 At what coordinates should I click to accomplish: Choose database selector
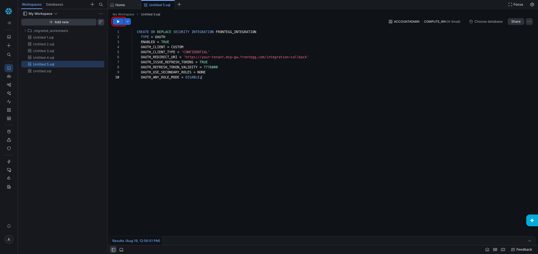click(x=486, y=22)
